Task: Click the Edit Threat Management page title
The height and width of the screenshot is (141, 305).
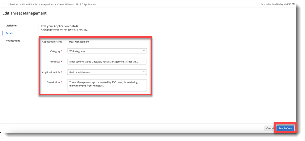Action: coord(25,13)
